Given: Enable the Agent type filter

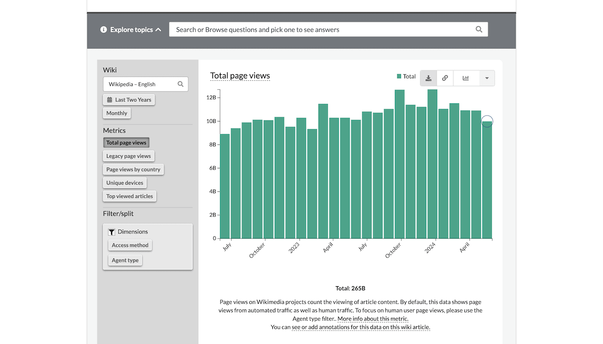Looking at the screenshot, I should click(x=125, y=260).
